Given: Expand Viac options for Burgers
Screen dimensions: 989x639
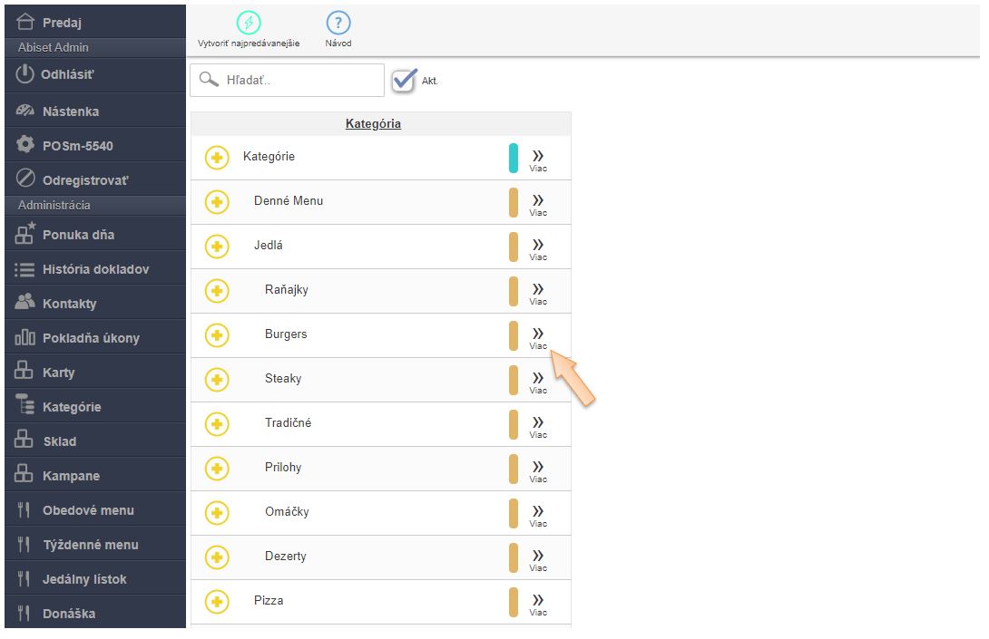Looking at the screenshot, I should tap(538, 336).
